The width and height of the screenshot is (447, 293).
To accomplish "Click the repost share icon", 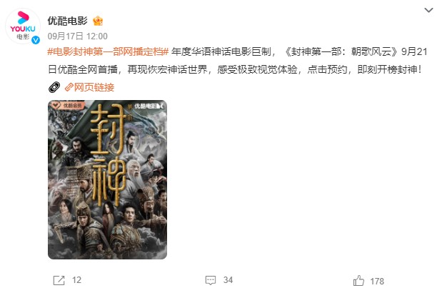I will pyautogui.click(x=59, y=280).
